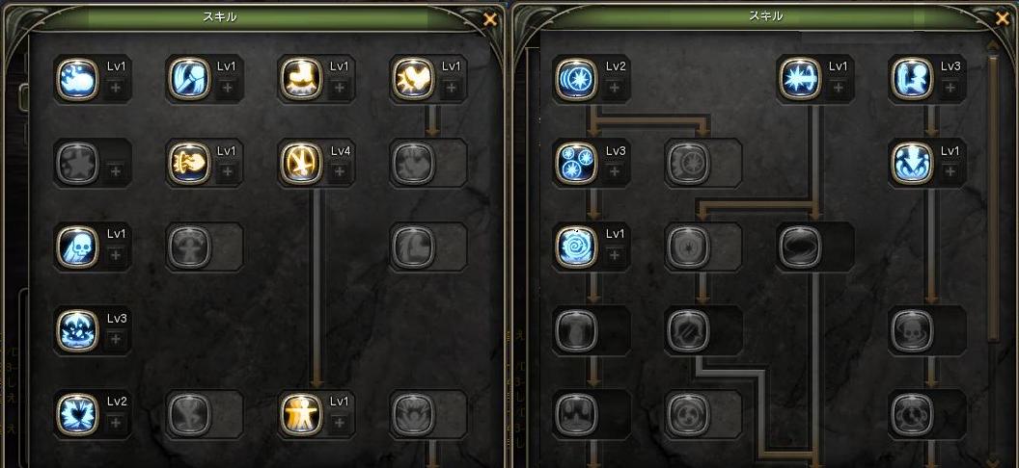Close the left スキル window
1019x468 pixels.
click(x=490, y=20)
